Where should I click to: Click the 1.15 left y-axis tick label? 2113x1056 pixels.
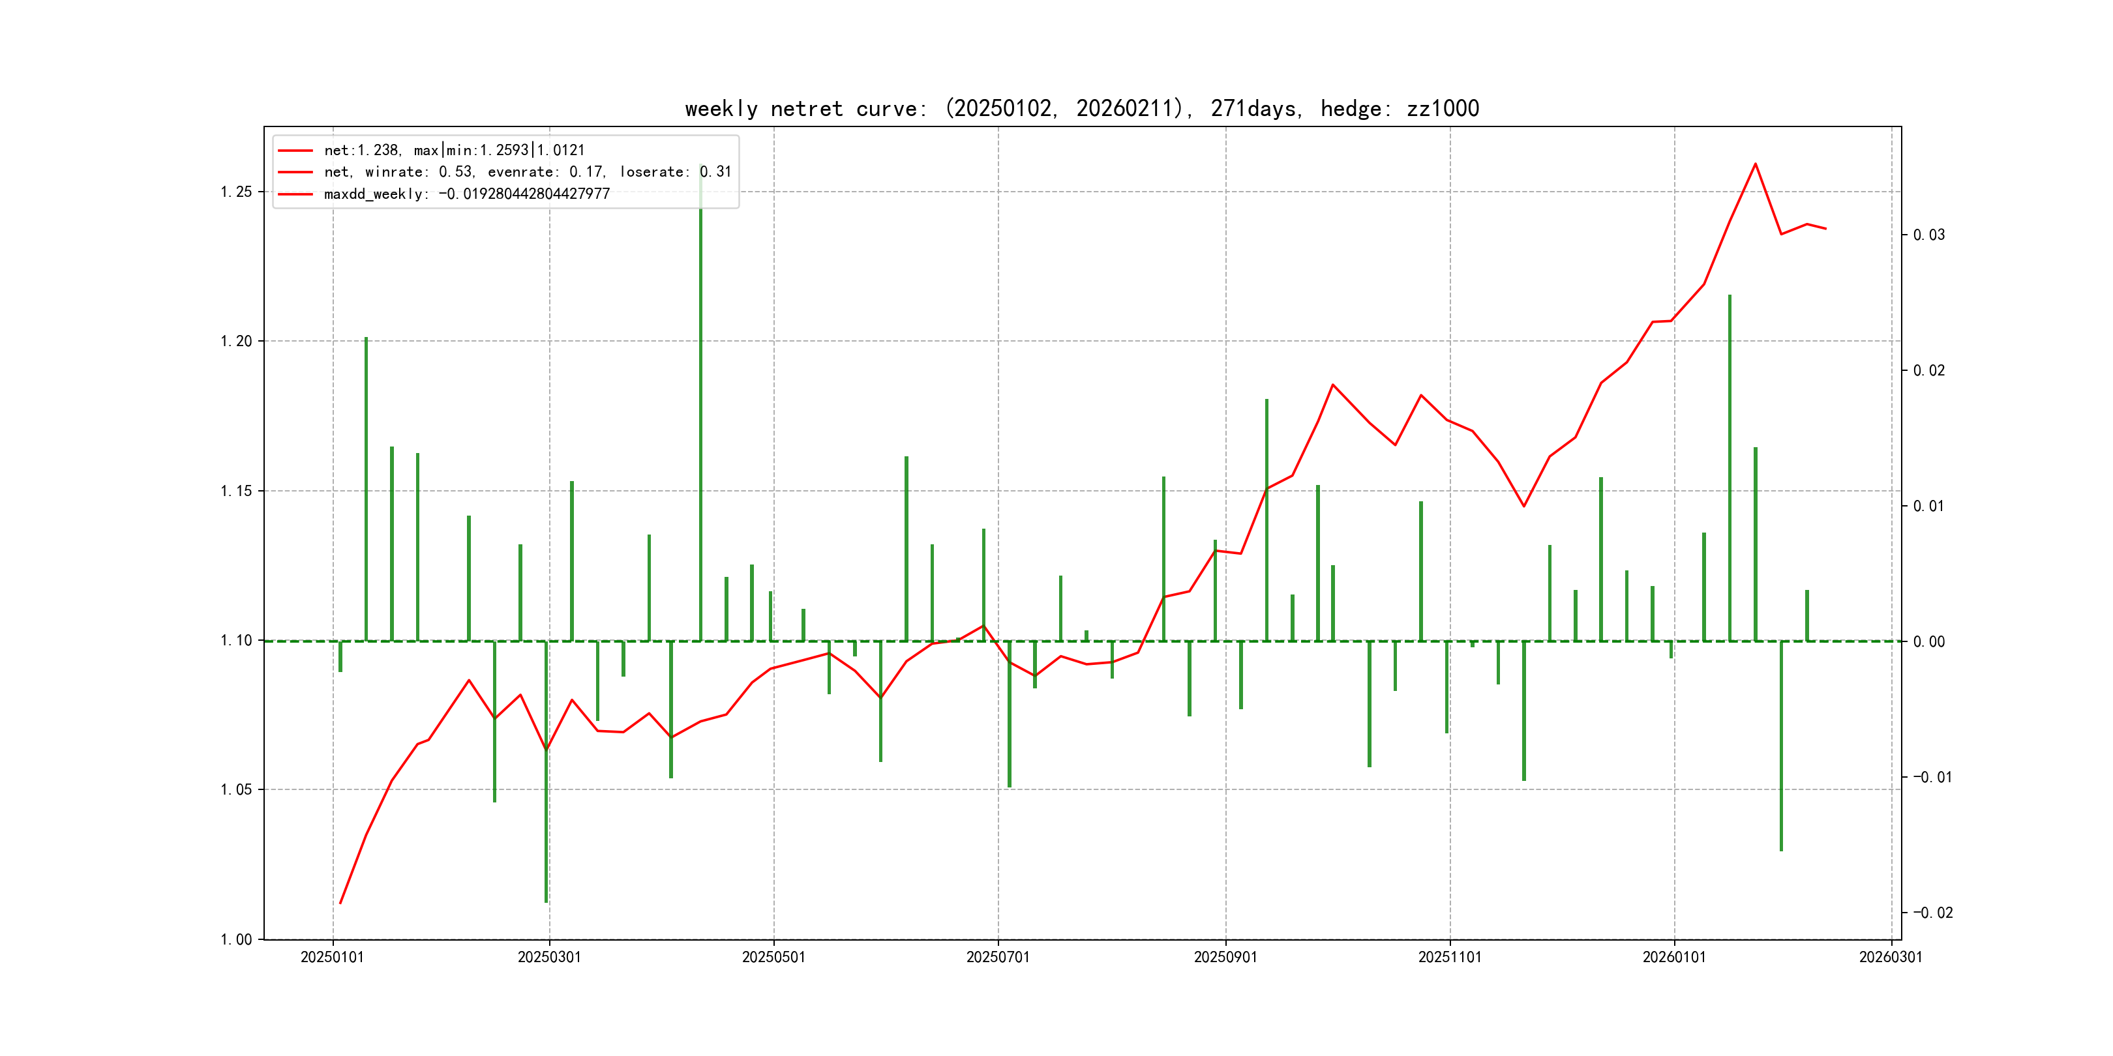(x=236, y=491)
